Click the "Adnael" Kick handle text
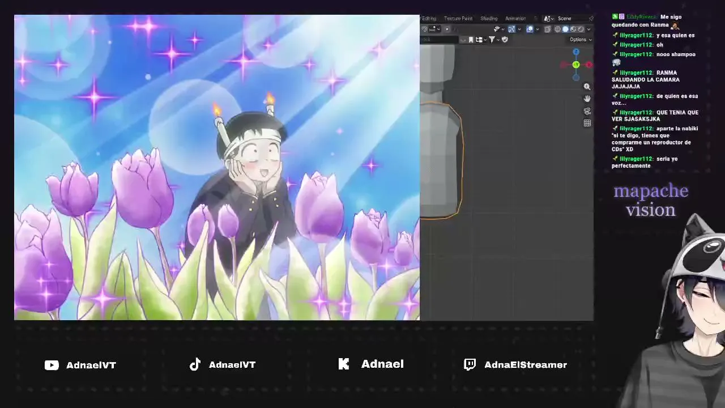Image resolution: width=725 pixels, height=408 pixels. [x=382, y=364]
